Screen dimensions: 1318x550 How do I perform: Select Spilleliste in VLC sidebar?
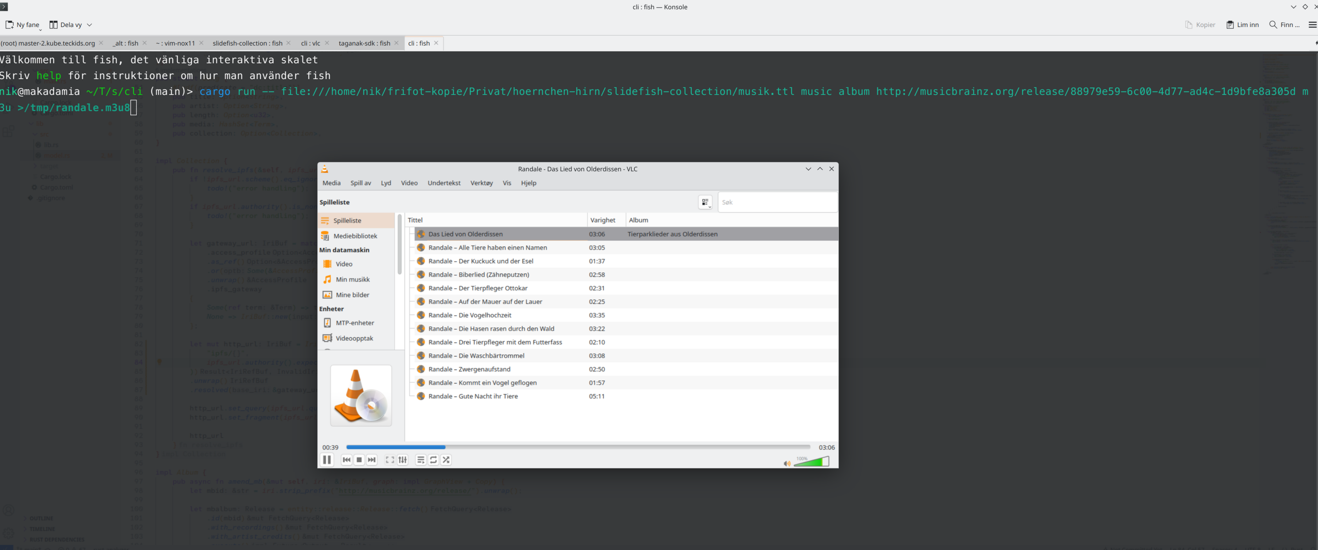[356, 221]
